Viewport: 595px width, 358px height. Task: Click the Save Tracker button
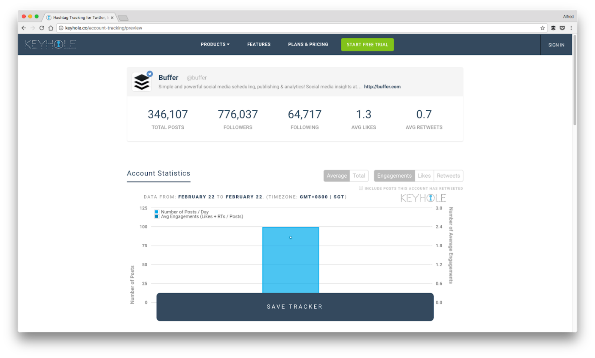click(295, 306)
